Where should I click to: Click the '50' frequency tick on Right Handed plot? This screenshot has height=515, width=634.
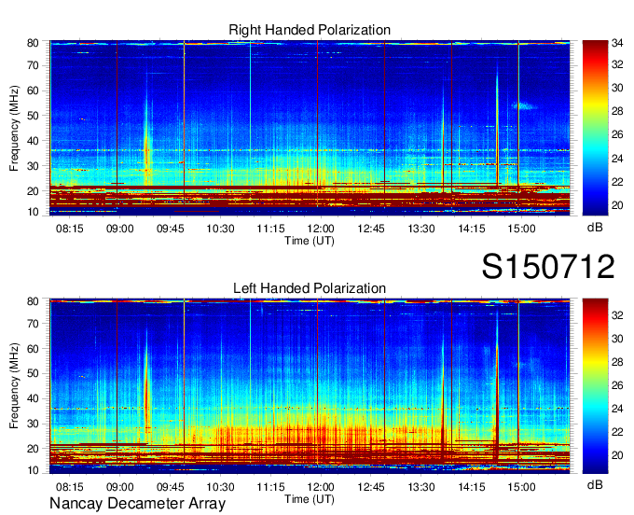pos(33,116)
